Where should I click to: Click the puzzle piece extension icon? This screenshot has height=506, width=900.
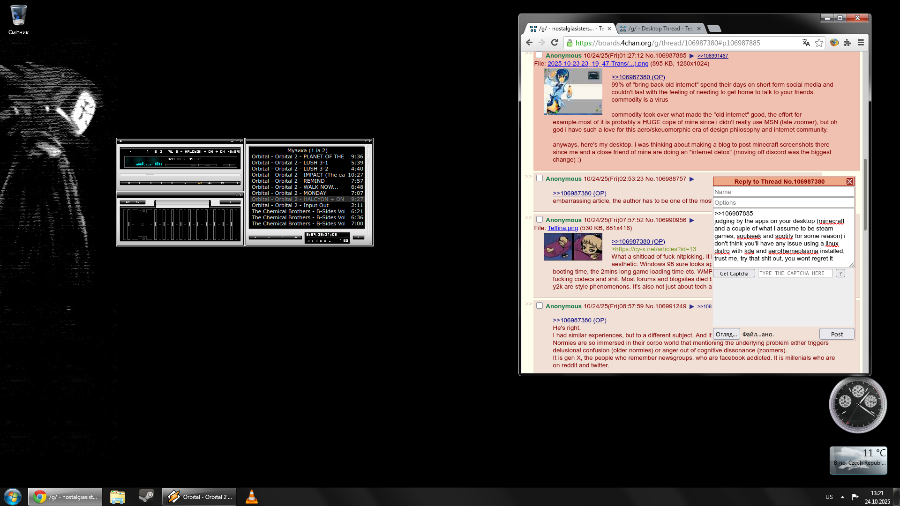point(847,43)
